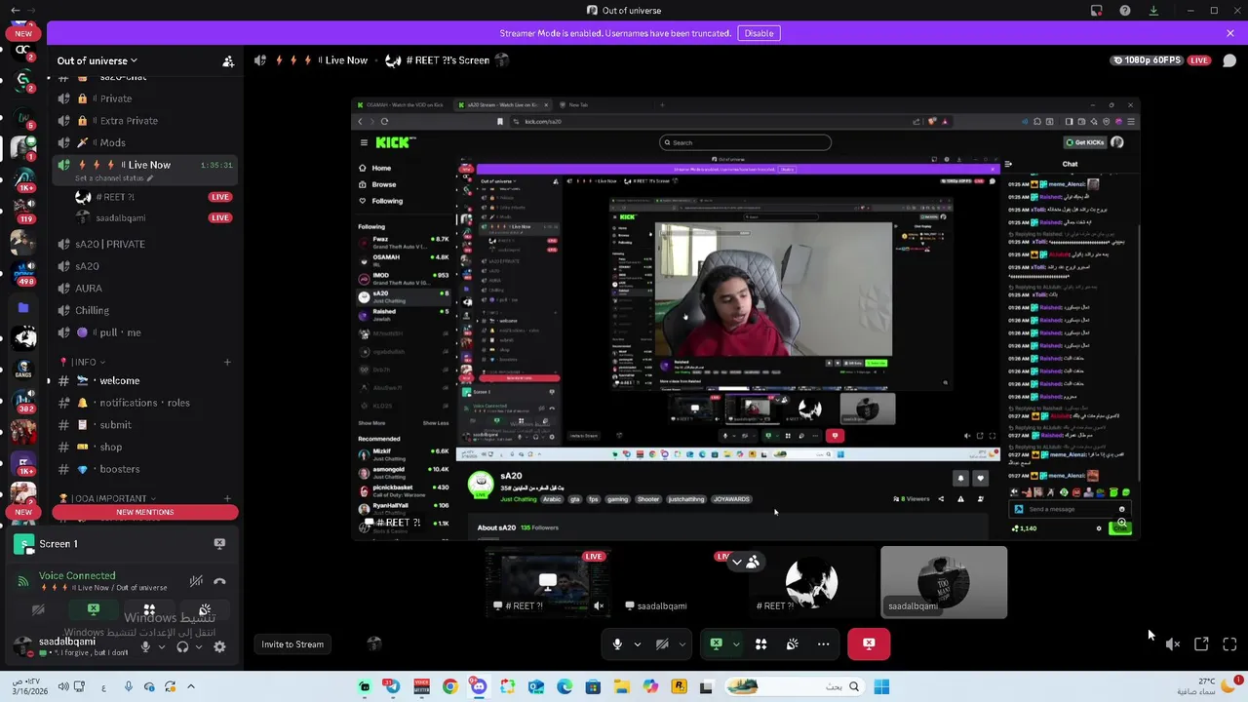The width and height of the screenshot is (1248, 702).
Task: Stop streaming Screen 1 in voice panel
Action: 219,544
